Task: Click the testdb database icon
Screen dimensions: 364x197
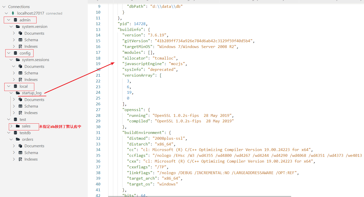Action: tap(15, 133)
